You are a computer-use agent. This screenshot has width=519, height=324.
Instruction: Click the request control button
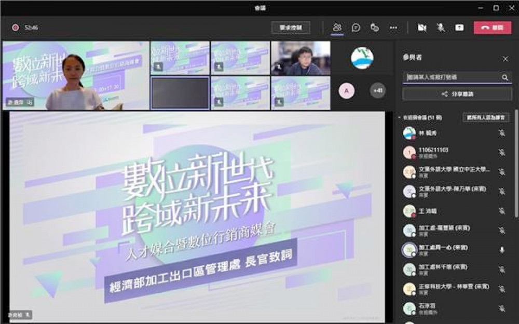pos(291,28)
